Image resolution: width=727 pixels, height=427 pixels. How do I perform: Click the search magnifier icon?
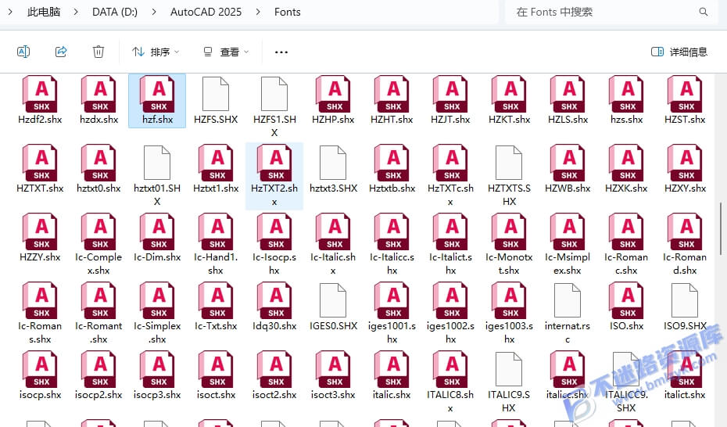704,12
